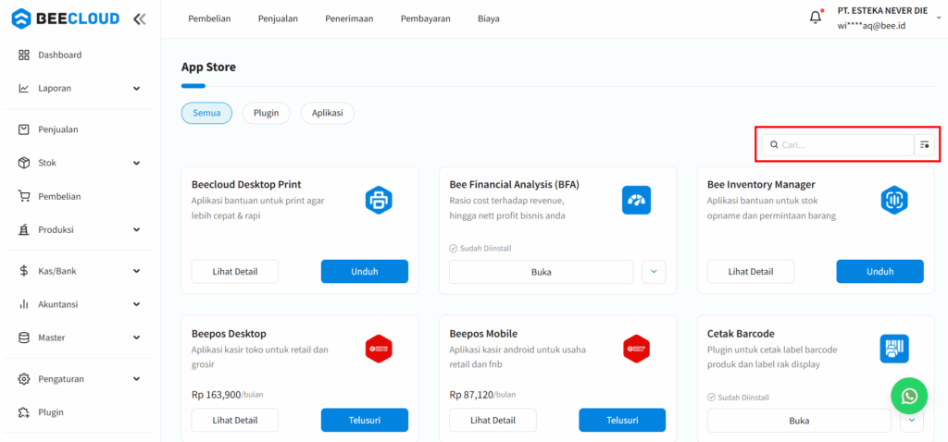Open the Penerimaan top menu
This screenshot has height=442, width=948.
tap(349, 18)
